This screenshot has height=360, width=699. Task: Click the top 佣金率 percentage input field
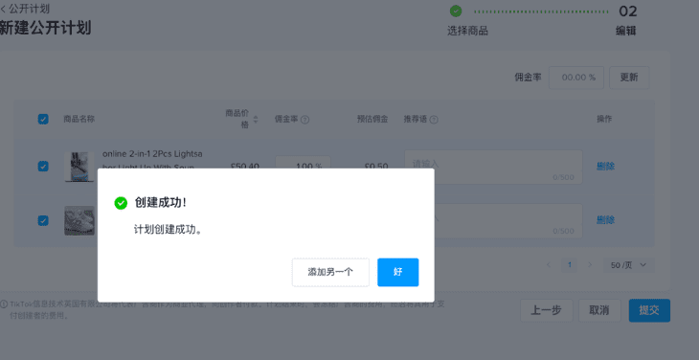576,78
